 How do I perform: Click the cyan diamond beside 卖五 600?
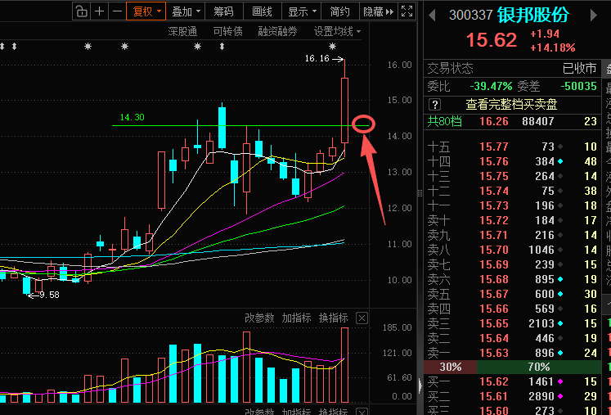[560, 294]
